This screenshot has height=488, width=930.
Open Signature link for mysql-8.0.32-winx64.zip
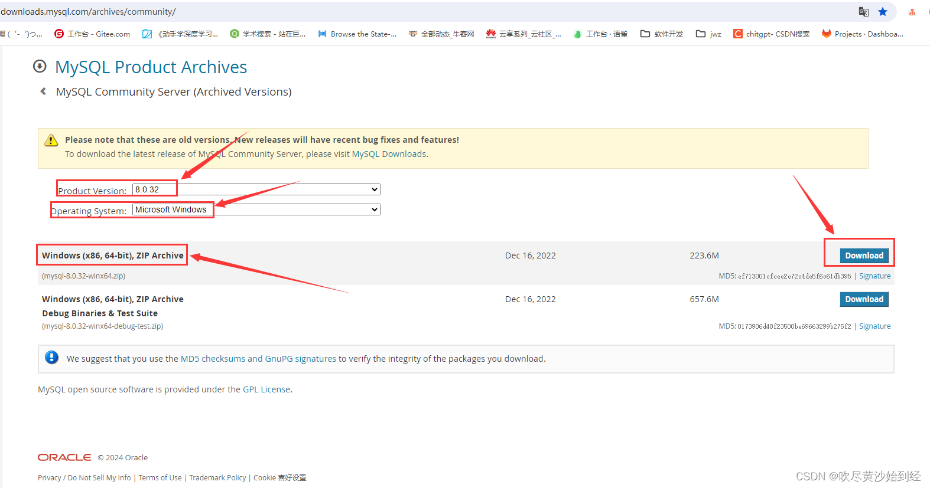[x=874, y=276]
